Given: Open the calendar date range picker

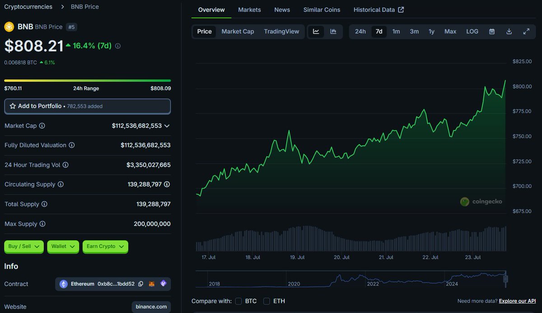Looking at the screenshot, I should point(492,32).
